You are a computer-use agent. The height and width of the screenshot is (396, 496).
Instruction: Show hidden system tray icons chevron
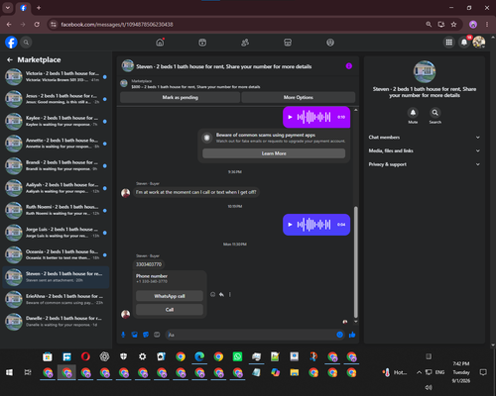(419, 372)
